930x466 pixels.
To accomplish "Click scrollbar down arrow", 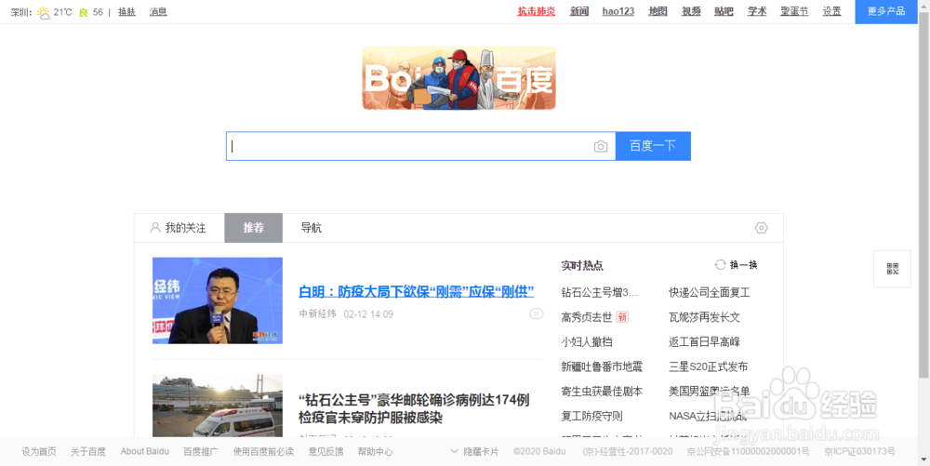I will tap(923, 459).
